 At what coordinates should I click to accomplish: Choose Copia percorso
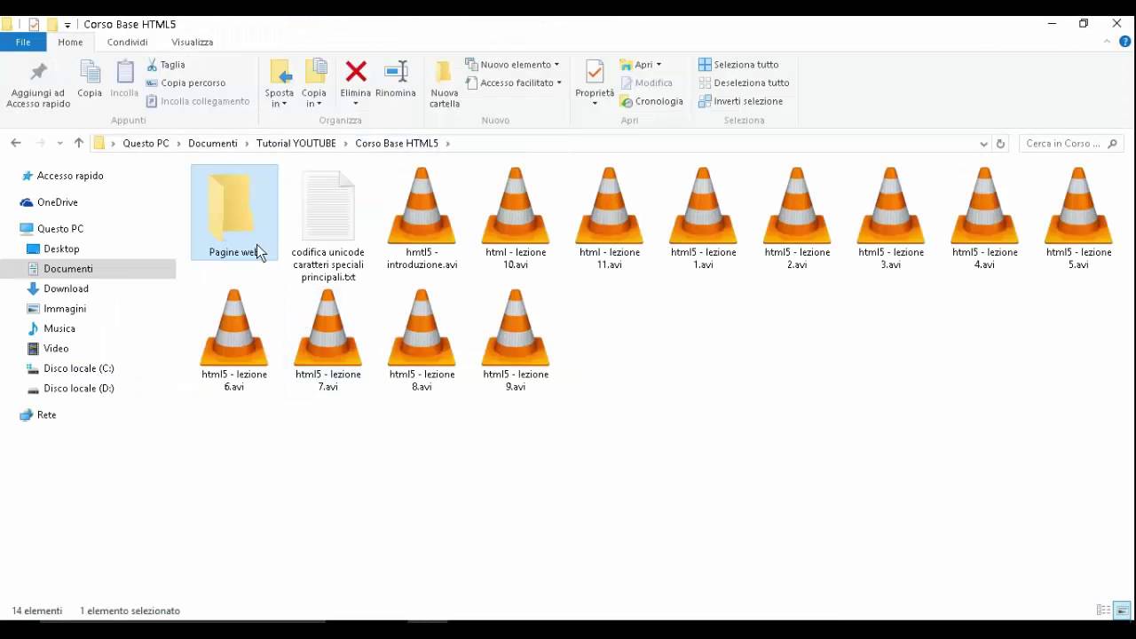pyautogui.click(x=185, y=83)
